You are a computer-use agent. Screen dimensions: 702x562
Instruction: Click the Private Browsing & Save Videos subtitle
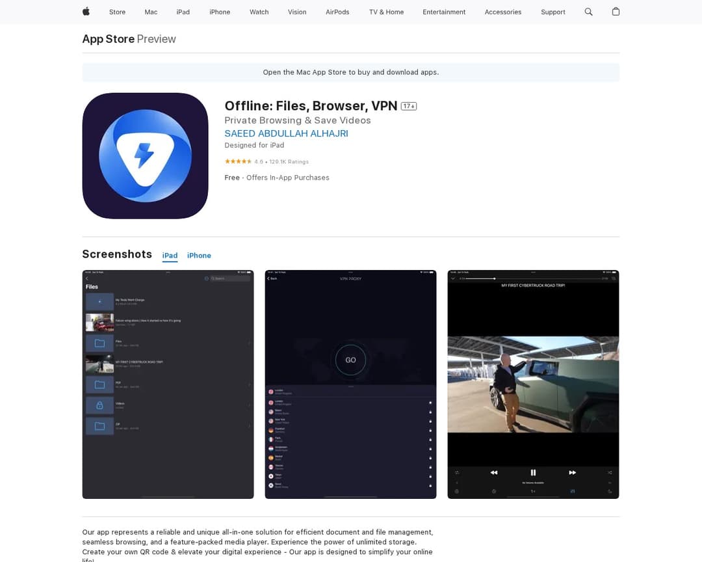298,120
